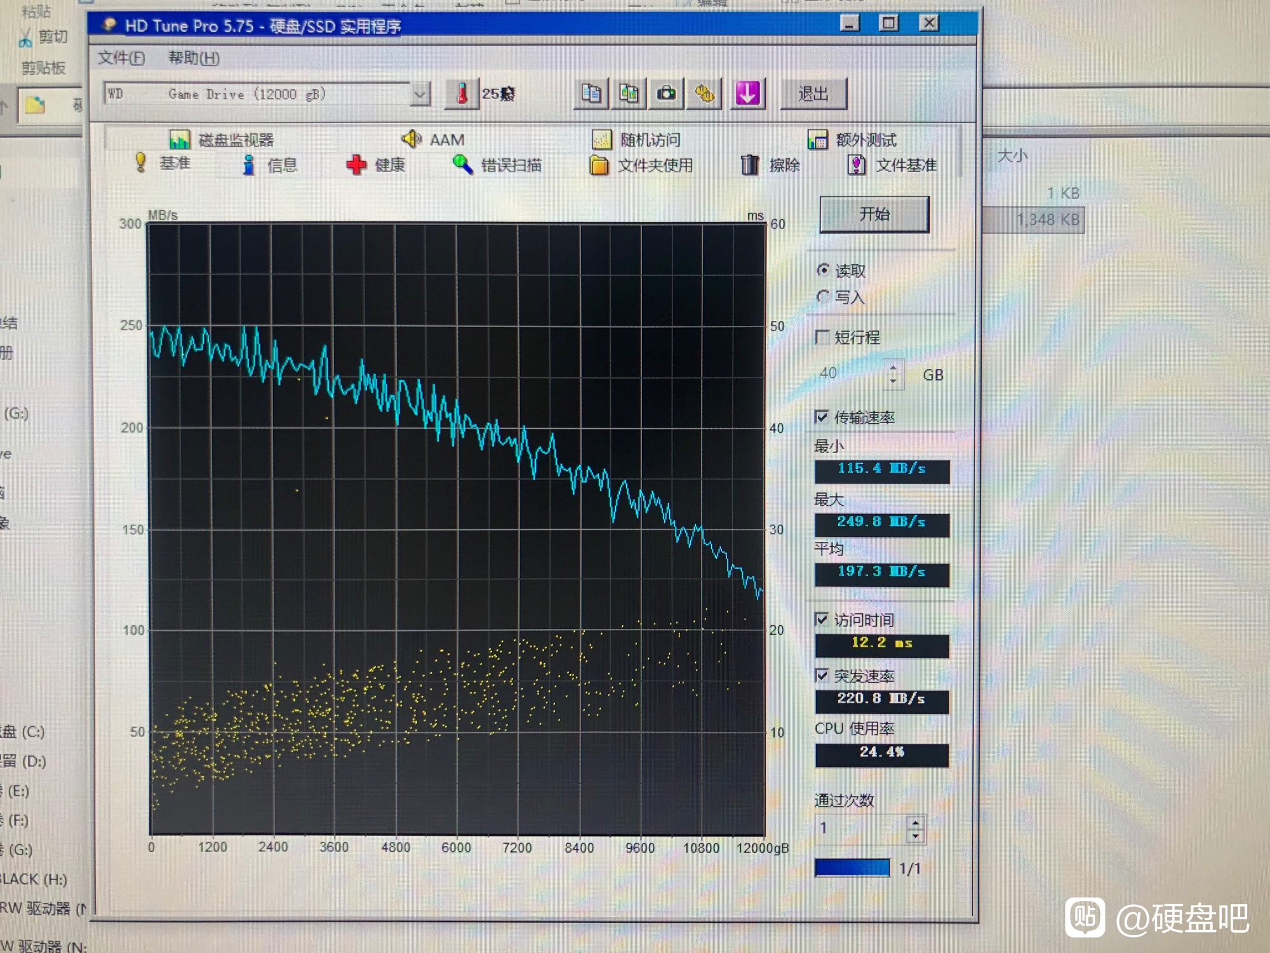Switch to the 随机访问 tab
The image size is (1270, 953).
[636, 139]
